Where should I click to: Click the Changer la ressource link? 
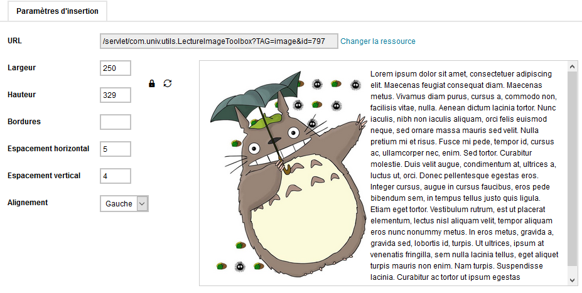[378, 41]
